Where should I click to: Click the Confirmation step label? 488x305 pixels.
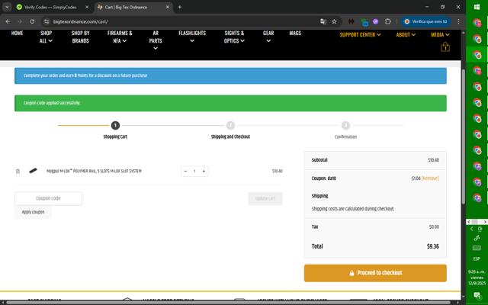(345, 136)
